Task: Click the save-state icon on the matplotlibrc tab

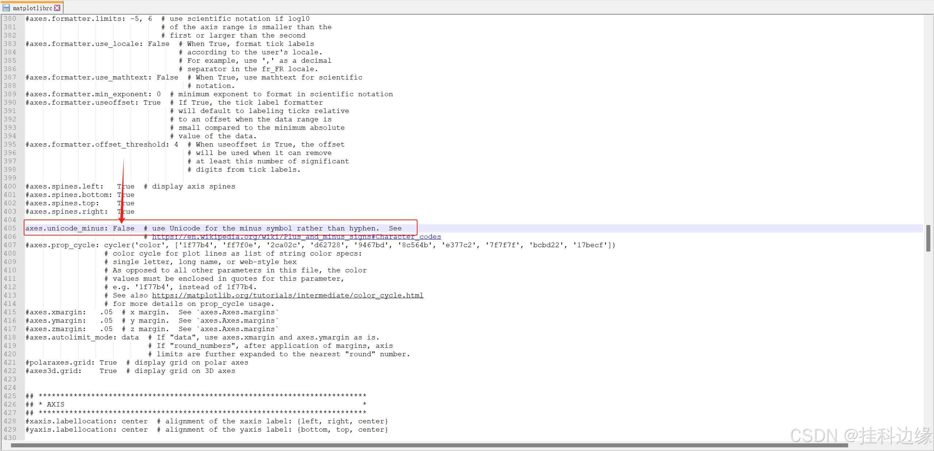Action: pos(6,8)
